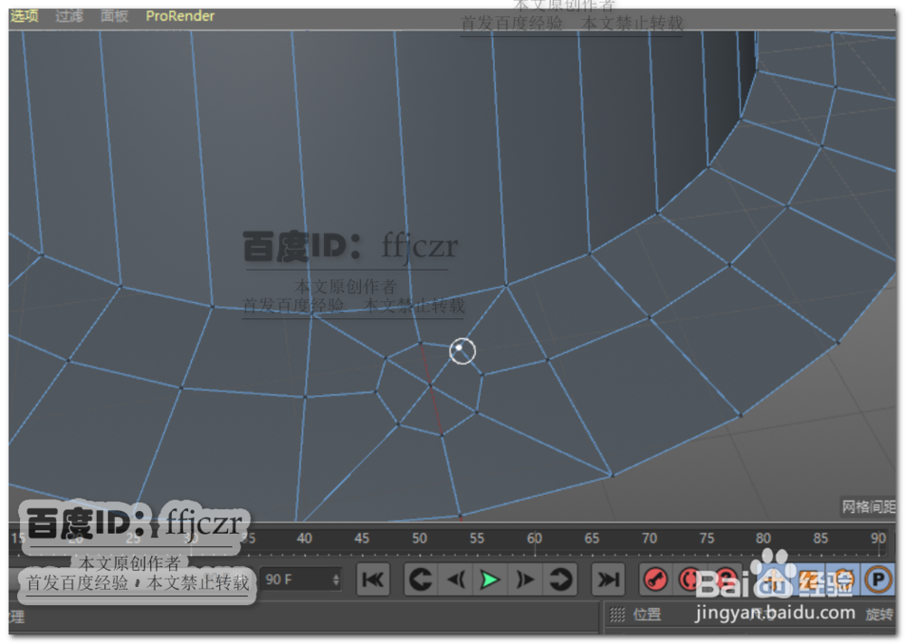The width and height of the screenshot is (905, 644).
Task: Click the grip handle beside 位置
Action: pos(617,615)
